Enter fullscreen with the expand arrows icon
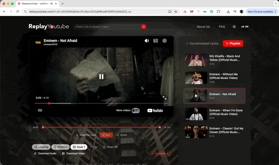Viewport: 279px width, 165px height. 164,98
